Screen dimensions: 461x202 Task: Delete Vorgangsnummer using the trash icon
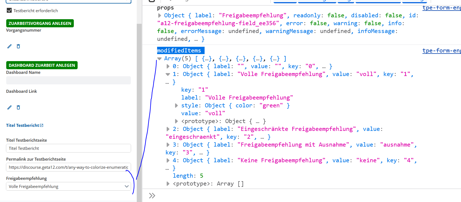pyautogui.click(x=18, y=46)
